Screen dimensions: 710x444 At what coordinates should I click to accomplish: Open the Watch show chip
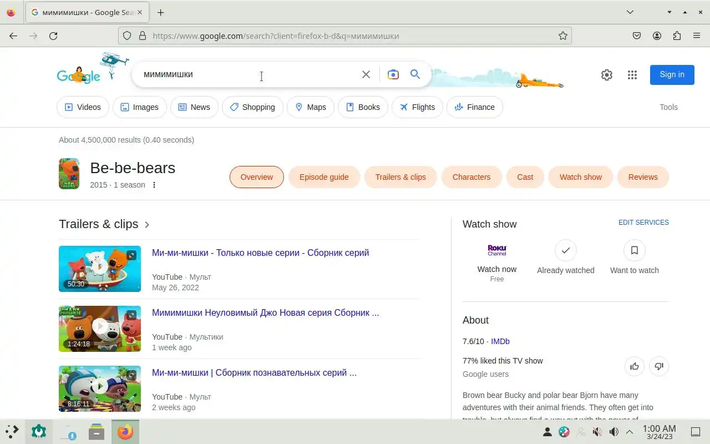[x=581, y=177]
